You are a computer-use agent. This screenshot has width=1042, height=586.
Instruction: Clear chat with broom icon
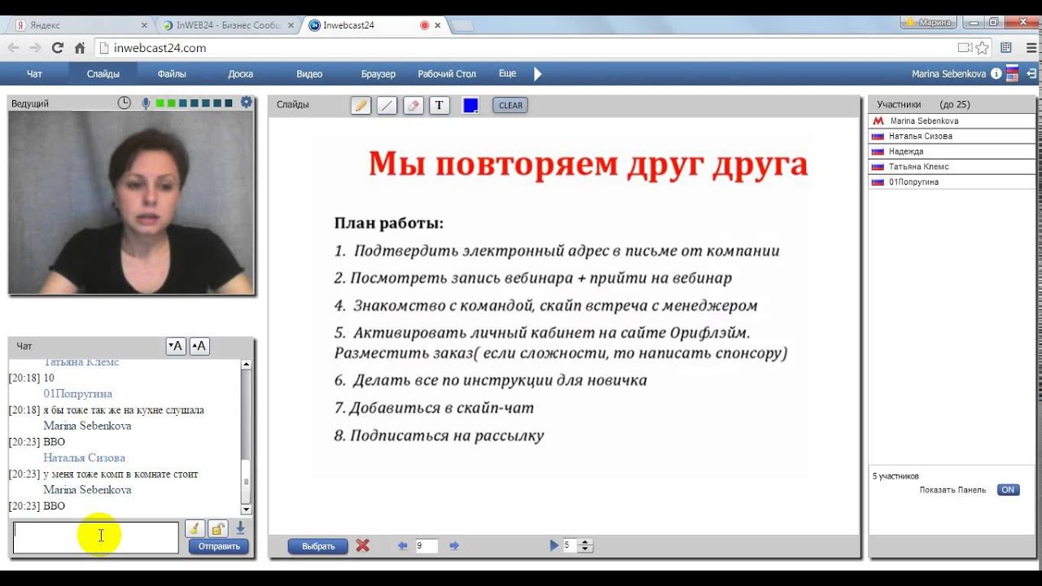pyautogui.click(x=195, y=528)
